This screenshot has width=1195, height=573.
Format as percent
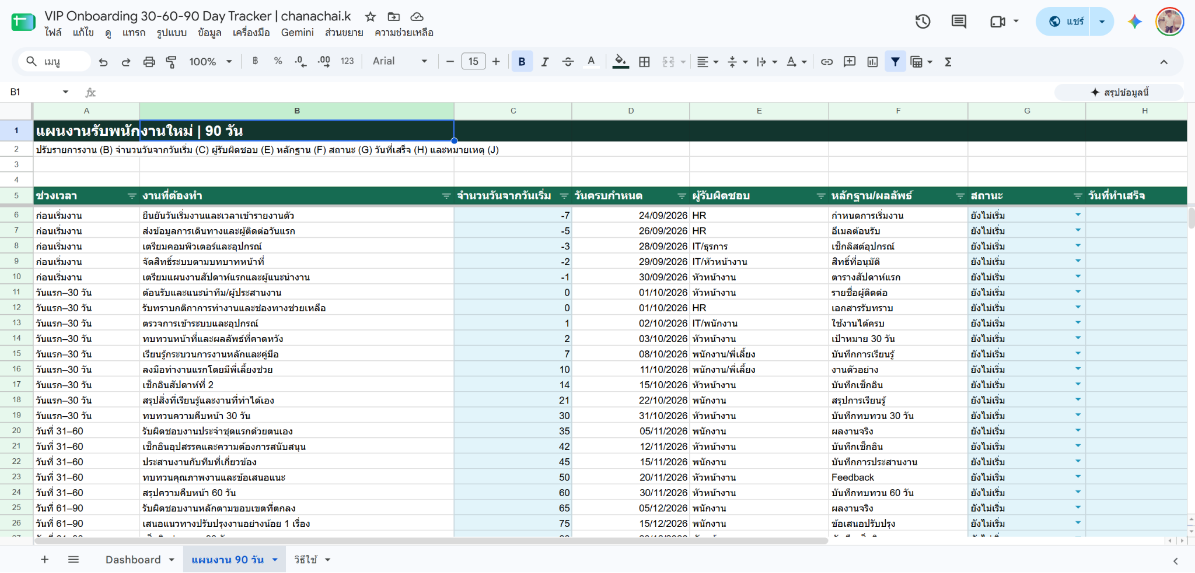(x=278, y=61)
